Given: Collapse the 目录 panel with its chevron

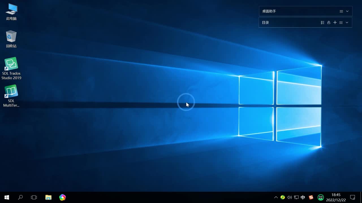Looking at the screenshot, I should click(347, 23).
